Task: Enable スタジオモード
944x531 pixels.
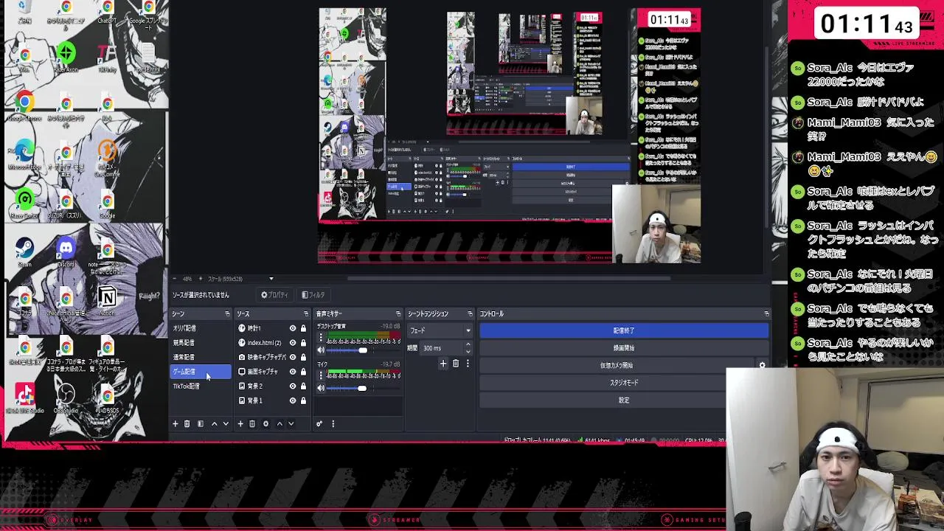Action: coord(624,383)
